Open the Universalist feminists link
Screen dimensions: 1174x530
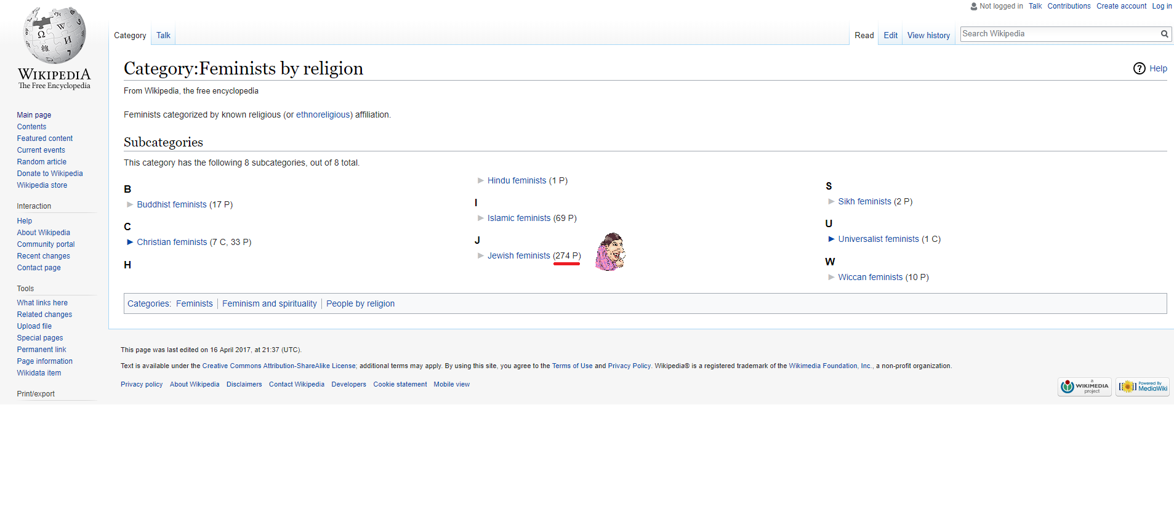tap(878, 239)
